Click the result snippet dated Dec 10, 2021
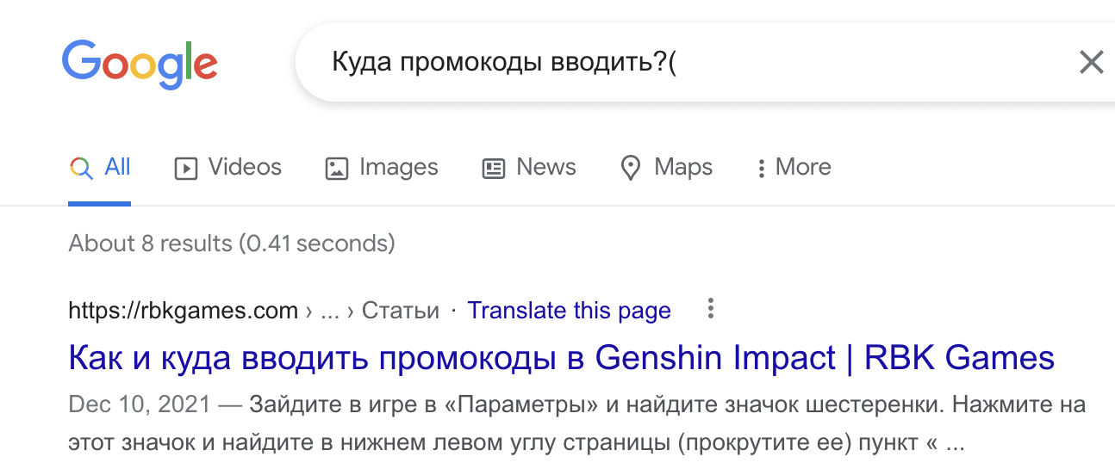1115x475 pixels. click(576, 425)
